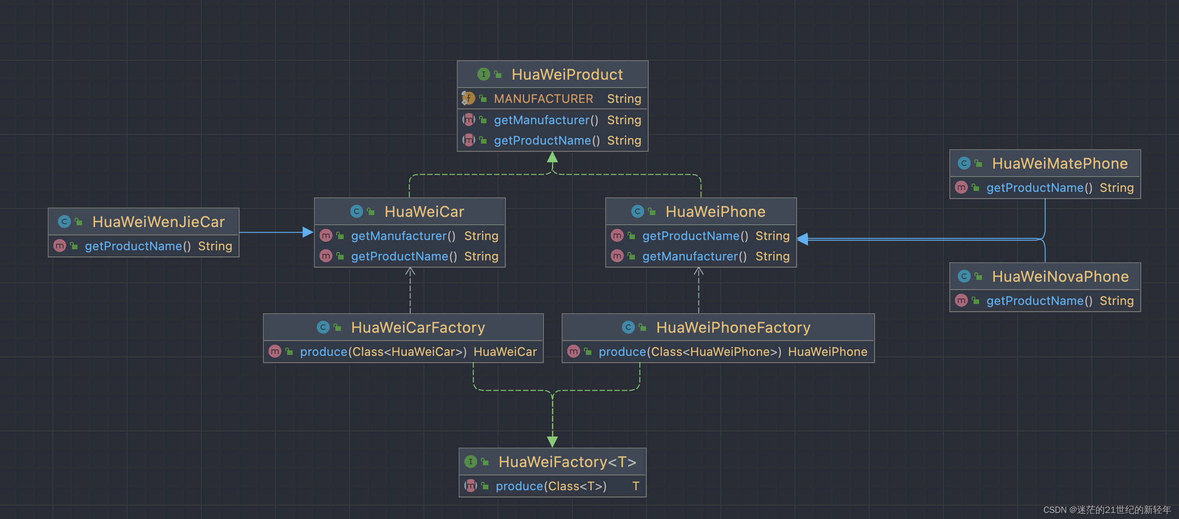Select produce(Class<T>) in HuaWeiFactory
The image size is (1179, 519).
(552, 486)
